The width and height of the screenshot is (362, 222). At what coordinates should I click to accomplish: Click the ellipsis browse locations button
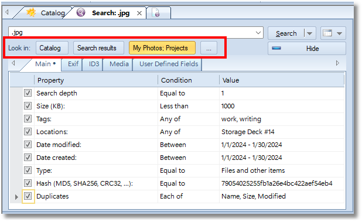(209, 48)
